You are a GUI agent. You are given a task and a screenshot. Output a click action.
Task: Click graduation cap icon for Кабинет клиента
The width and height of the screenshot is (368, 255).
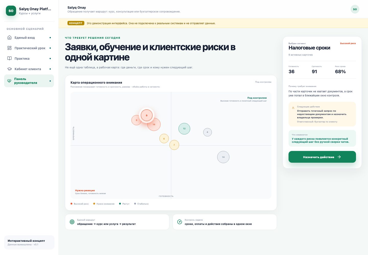pyautogui.click(x=9, y=69)
